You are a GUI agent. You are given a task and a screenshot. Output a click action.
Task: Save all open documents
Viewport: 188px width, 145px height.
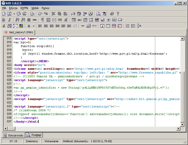pos(24,14)
